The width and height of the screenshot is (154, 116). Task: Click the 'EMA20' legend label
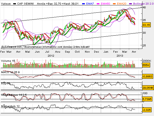coord(122,4)
